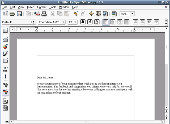
Task: Show draw functions pencil icon
Action: click(5, 54)
